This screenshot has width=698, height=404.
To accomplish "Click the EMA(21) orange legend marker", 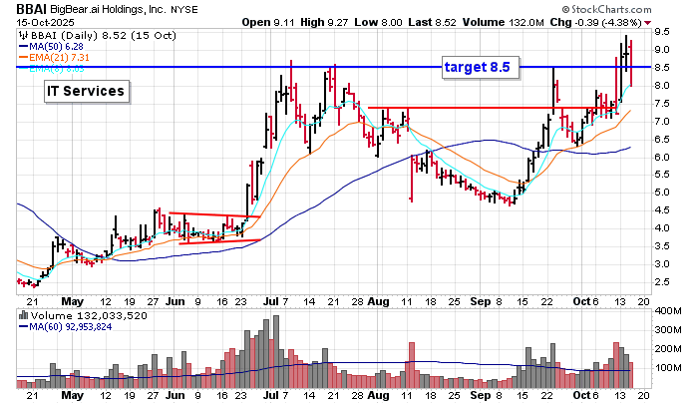I will tap(22, 58).
